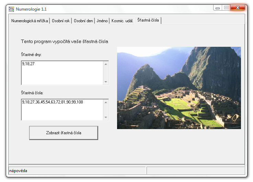Click the 'Numerologie 1.1' window title
This screenshot has width=253, height=182.
coord(31,9)
